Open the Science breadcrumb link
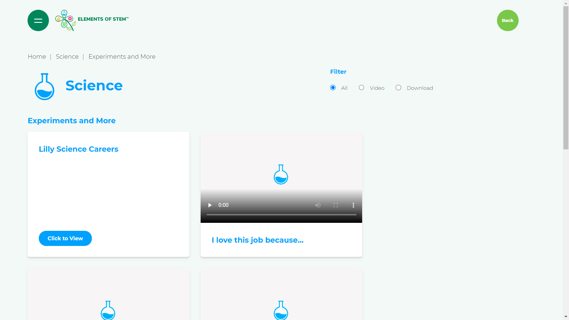The height and width of the screenshot is (320, 569). [x=67, y=57]
